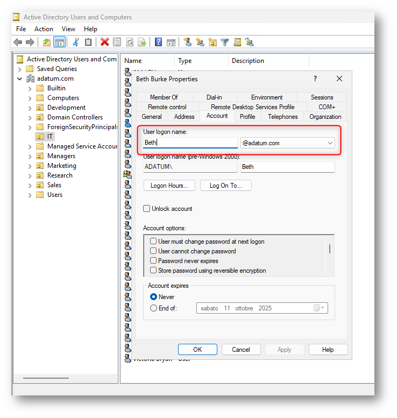Check User cannot change password
397x418 pixels.
click(153, 251)
